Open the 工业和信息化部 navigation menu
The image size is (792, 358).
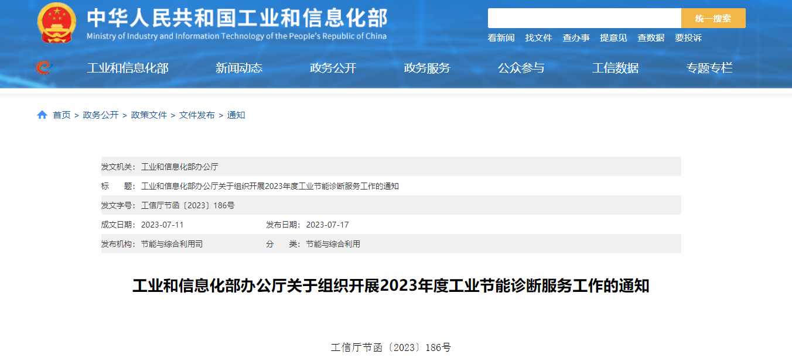(128, 68)
